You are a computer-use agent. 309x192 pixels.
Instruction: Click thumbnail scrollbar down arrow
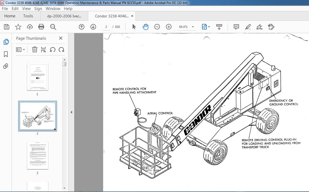coord(64,188)
